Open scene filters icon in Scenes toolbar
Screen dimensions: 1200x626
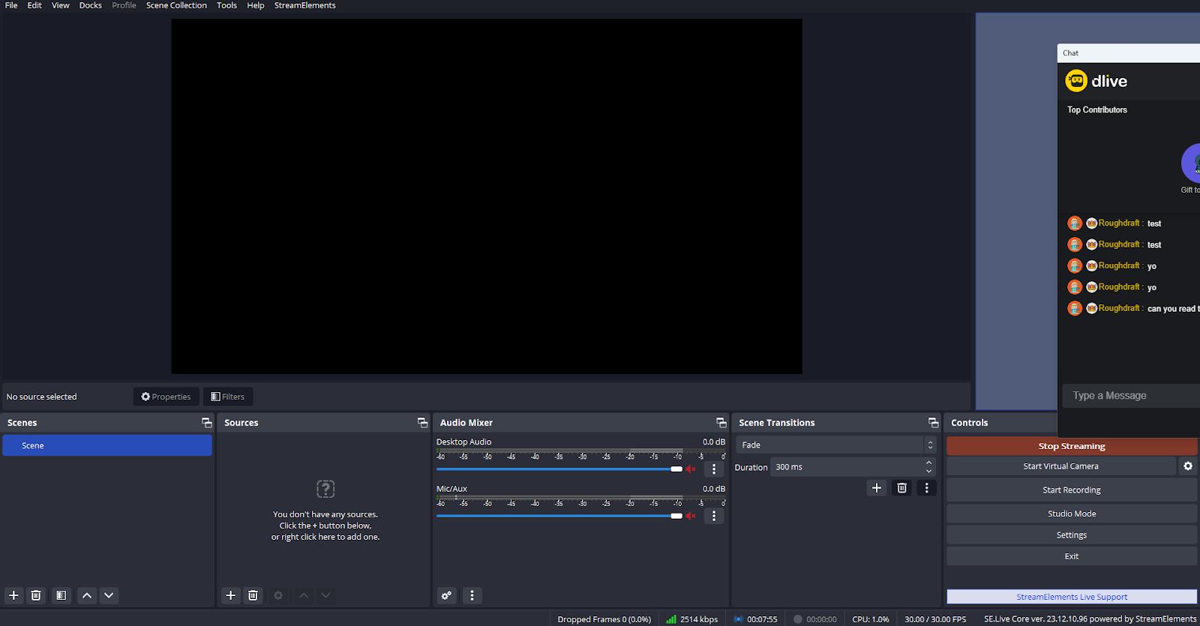[61, 595]
